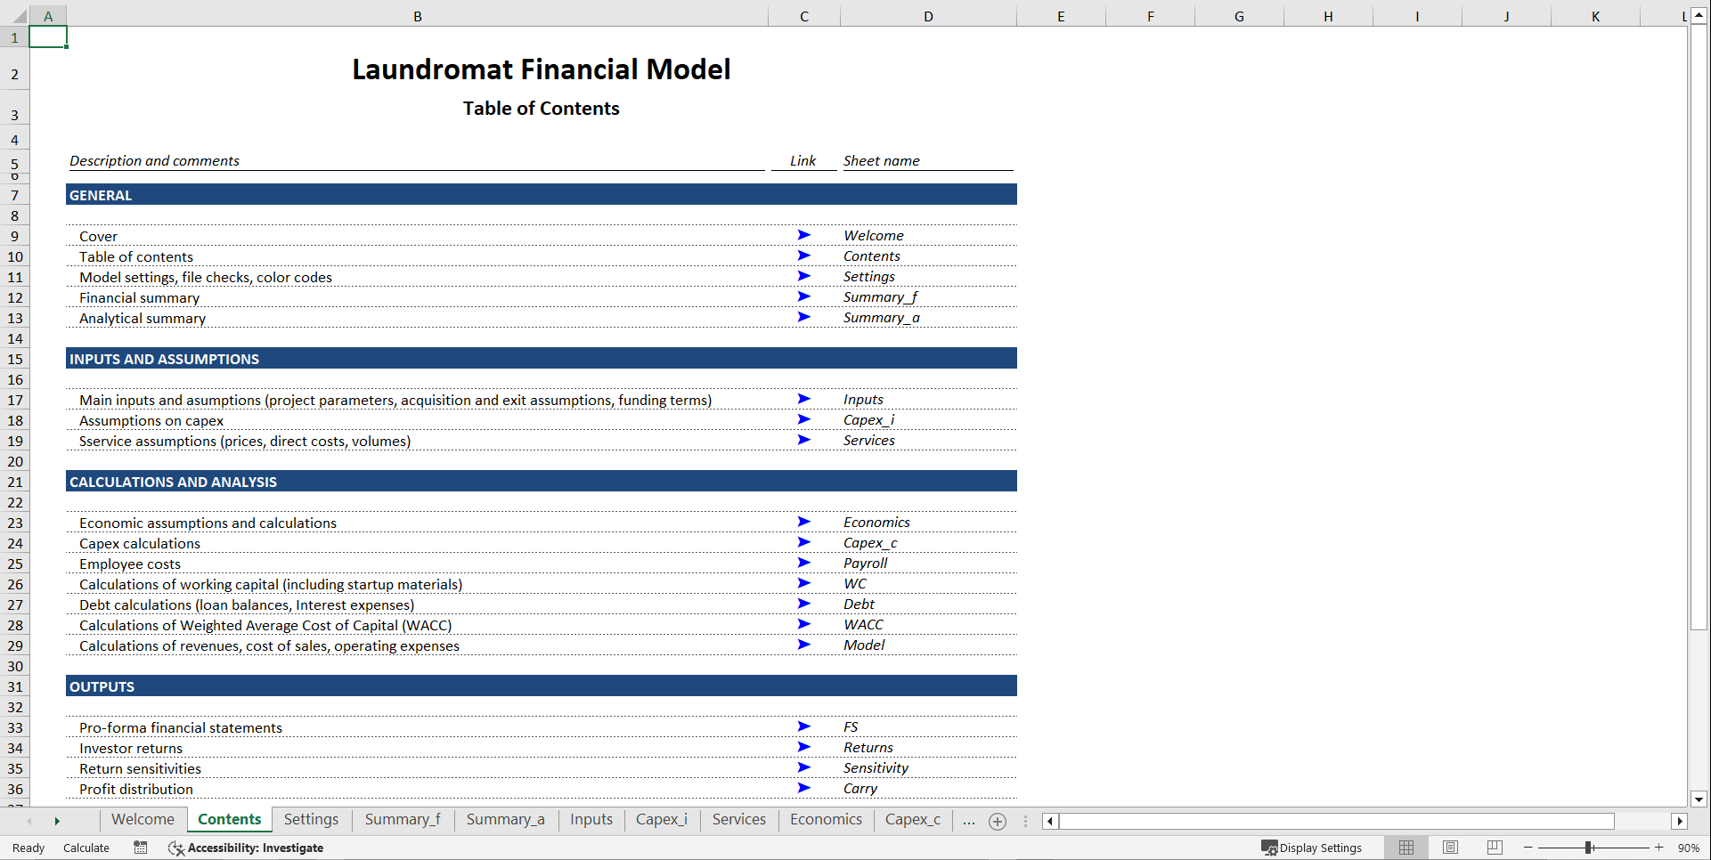Click the Sensitivity link arrow
Screen dimensions: 1711x860
[804, 767]
